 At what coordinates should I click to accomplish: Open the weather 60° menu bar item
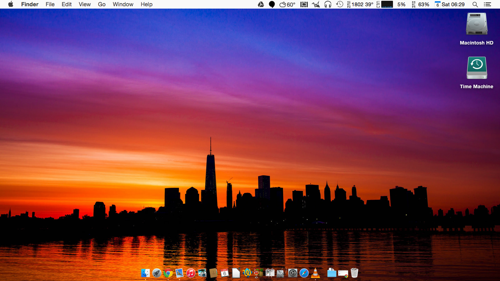287,4
